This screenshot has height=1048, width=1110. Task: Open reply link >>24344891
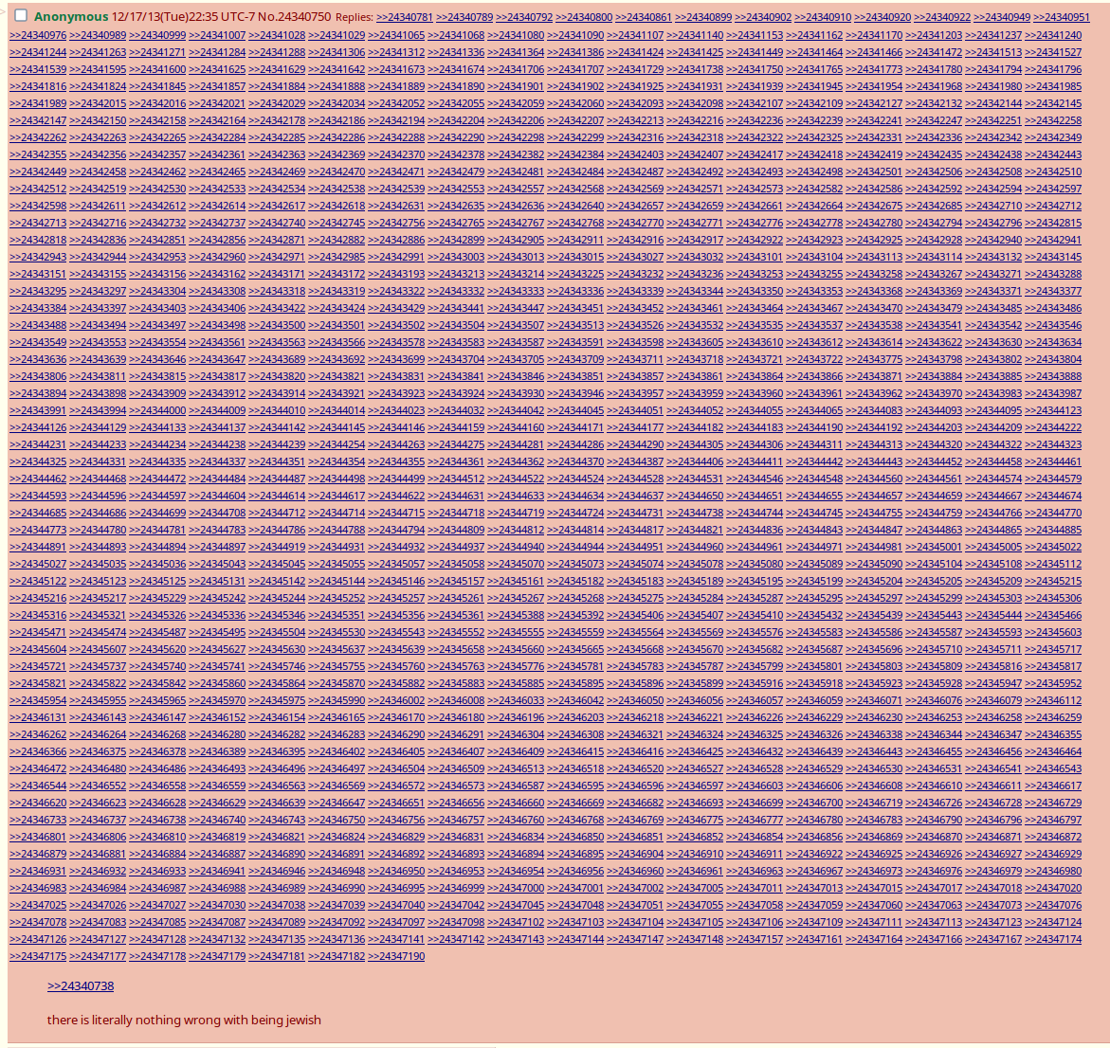pyautogui.click(x=38, y=547)
